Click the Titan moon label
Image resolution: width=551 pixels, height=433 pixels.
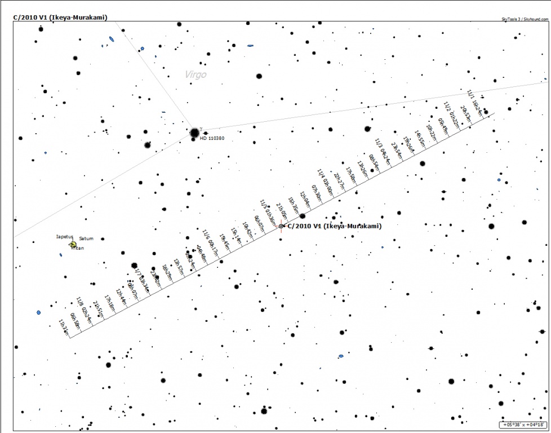click(x=78, y=249)
